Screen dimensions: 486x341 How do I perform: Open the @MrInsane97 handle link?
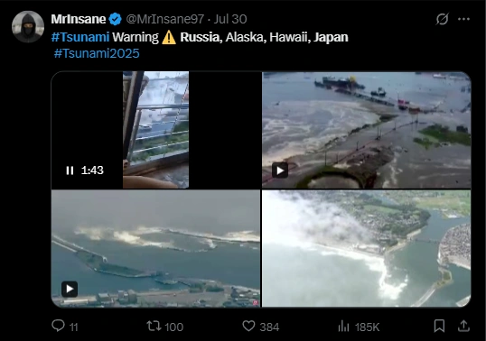[x=165, y=19]
